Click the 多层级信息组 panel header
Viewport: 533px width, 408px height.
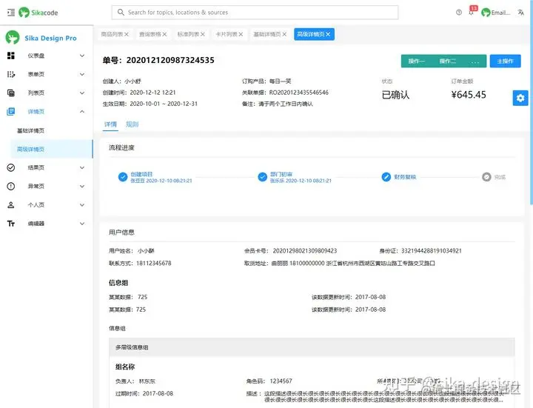click(x=312, y=347)
